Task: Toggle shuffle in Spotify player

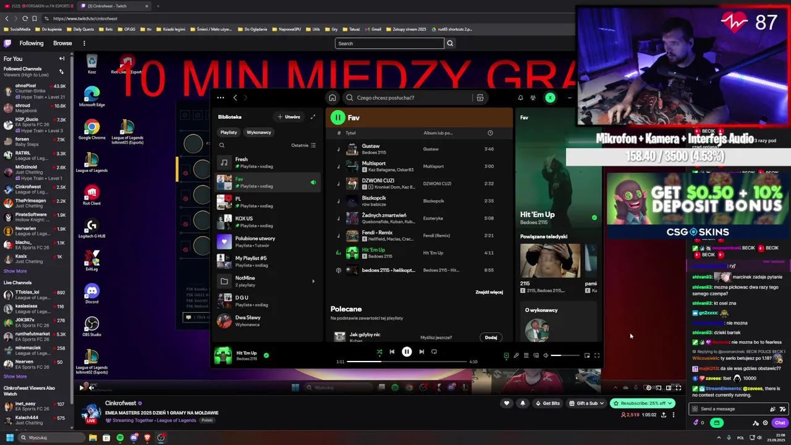Action: 379,352
